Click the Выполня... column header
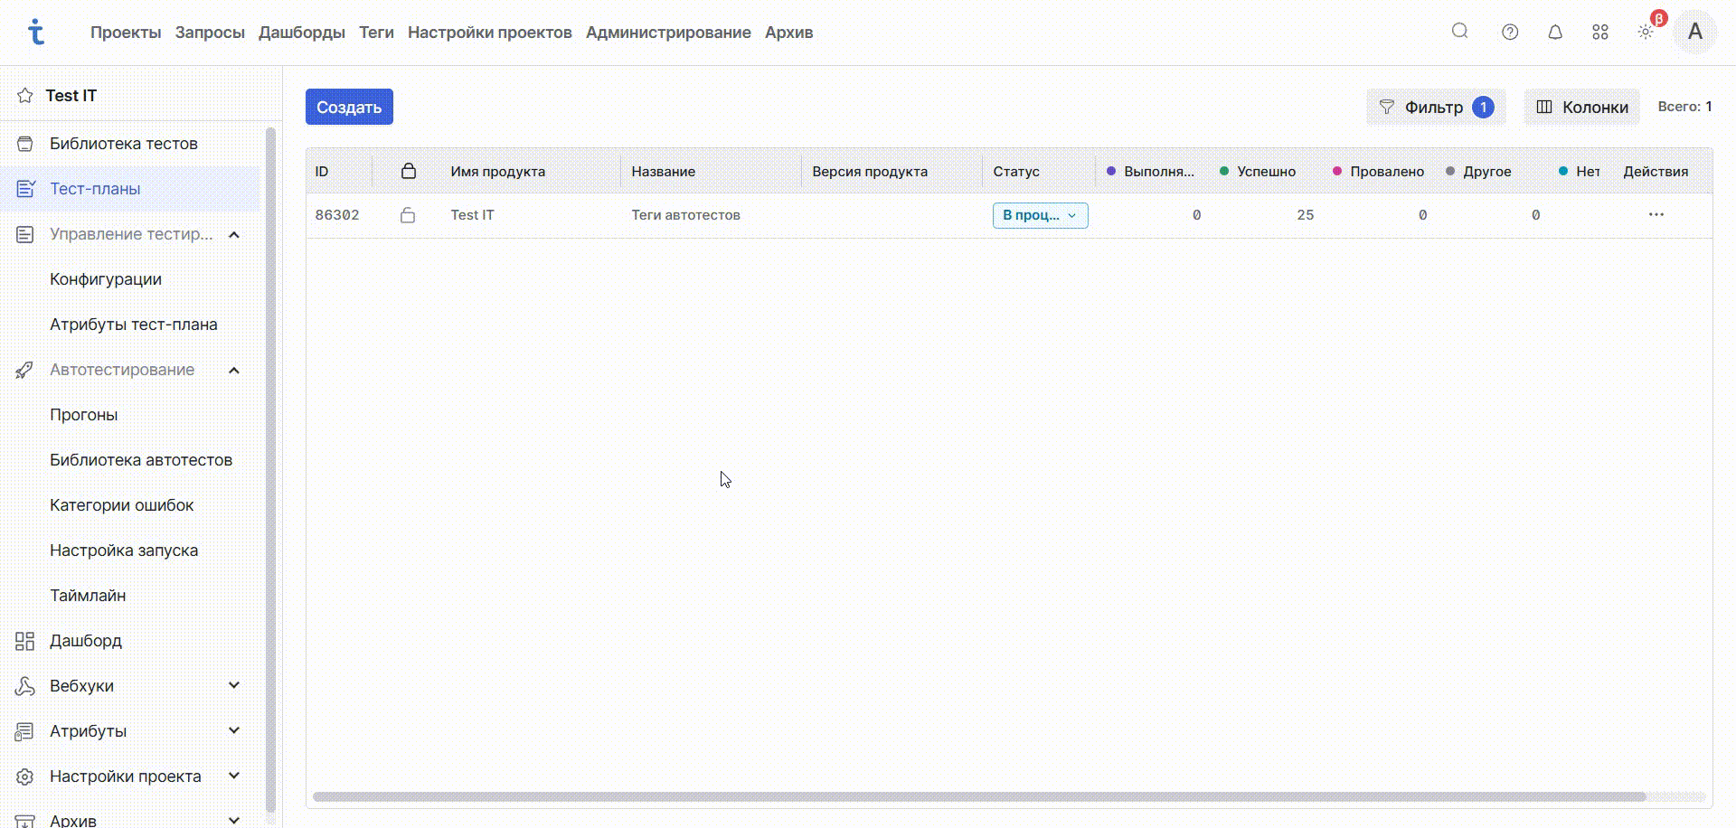1736x828 pixels. point(1159,172)
